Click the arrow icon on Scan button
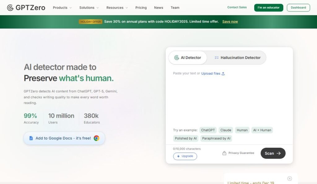The height and width of the screenshot is (184, 317). pos(279,153)
